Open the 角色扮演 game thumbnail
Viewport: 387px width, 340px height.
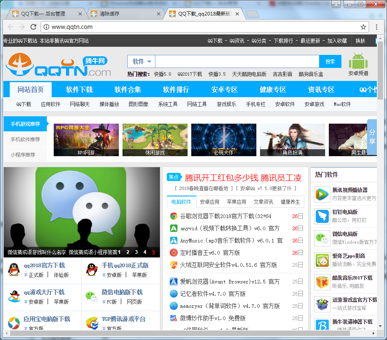293,139
